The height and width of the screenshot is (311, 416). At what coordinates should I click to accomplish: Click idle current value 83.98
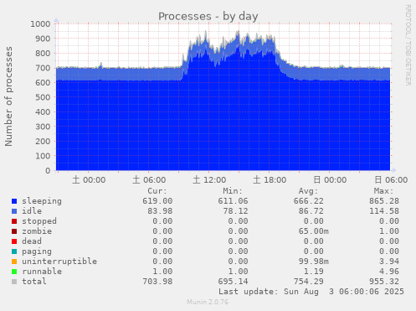tap(160, 211)
